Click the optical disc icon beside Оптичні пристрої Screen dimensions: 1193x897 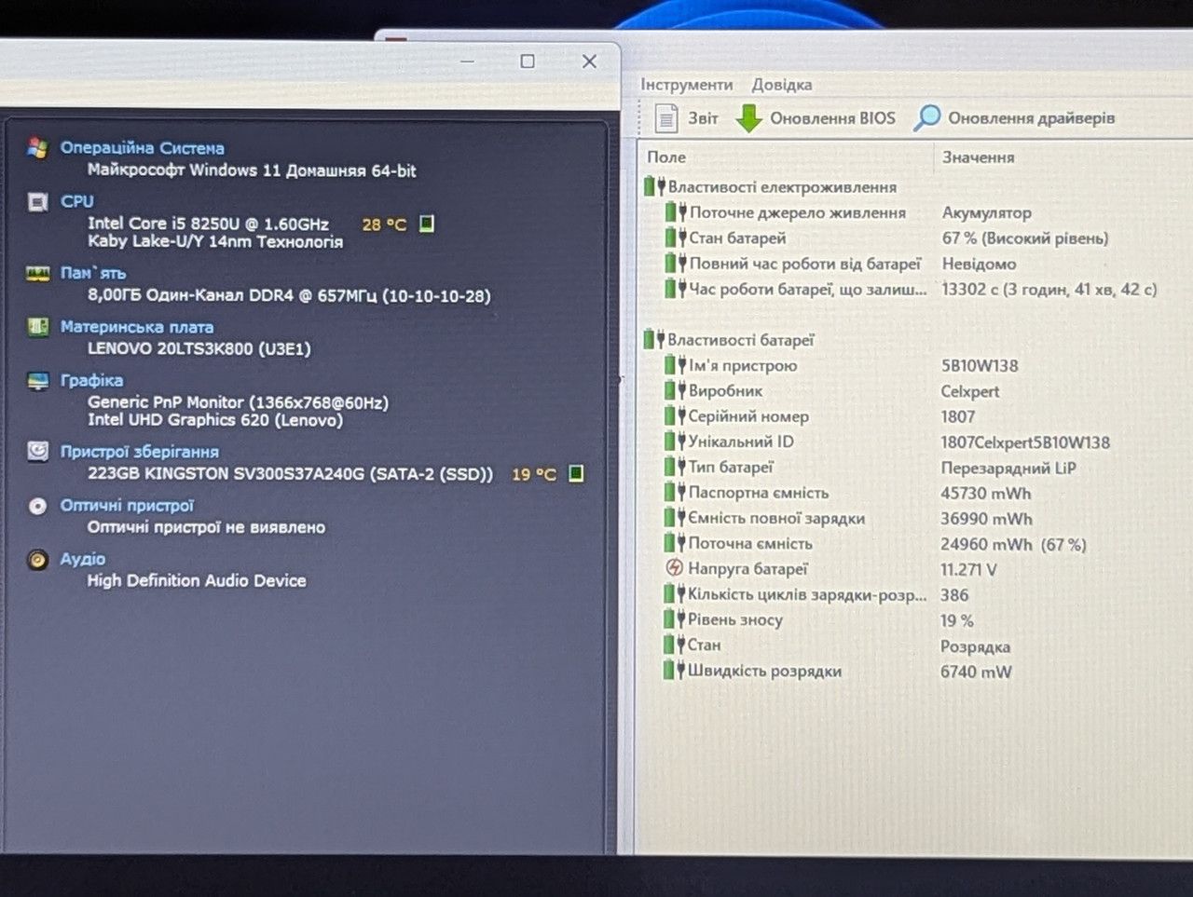(37, 506)
